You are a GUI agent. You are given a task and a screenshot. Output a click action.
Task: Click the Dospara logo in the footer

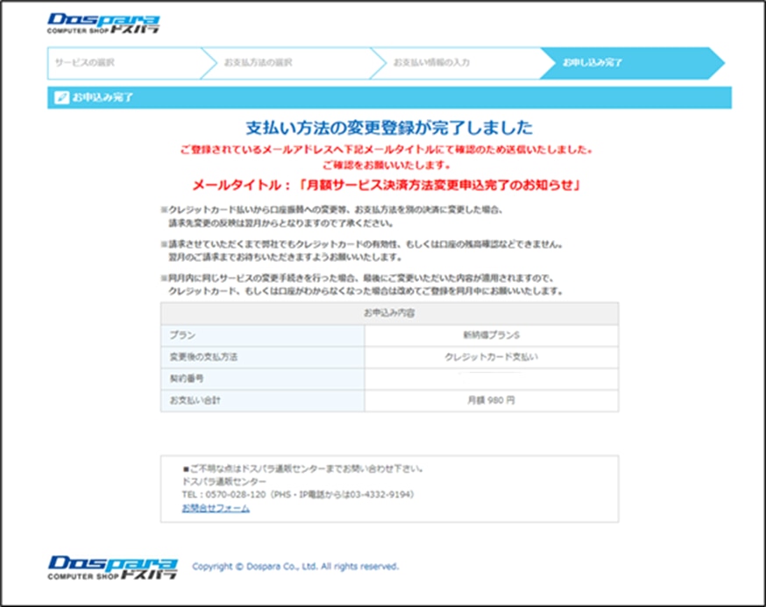click(x=112, y=566)
